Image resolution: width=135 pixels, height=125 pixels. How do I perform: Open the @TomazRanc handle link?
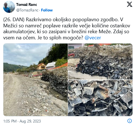coord(27,10)
